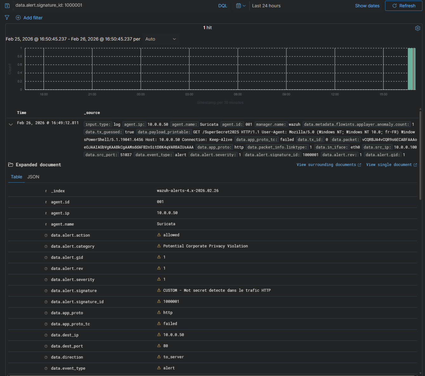
Task: Click the data.alert.signature field type icon
Action: (x=46, y=291)
